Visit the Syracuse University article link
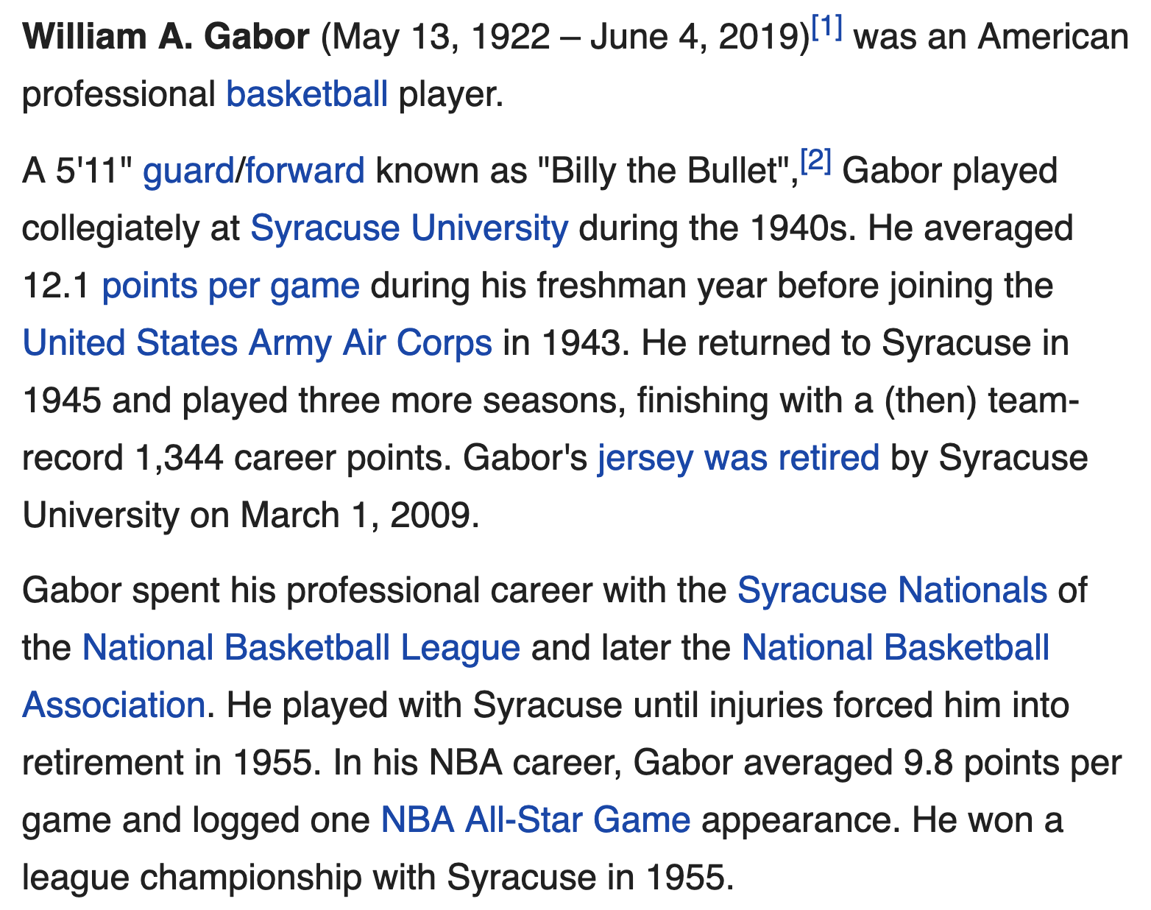1151x910 pixels. point(409,228)
